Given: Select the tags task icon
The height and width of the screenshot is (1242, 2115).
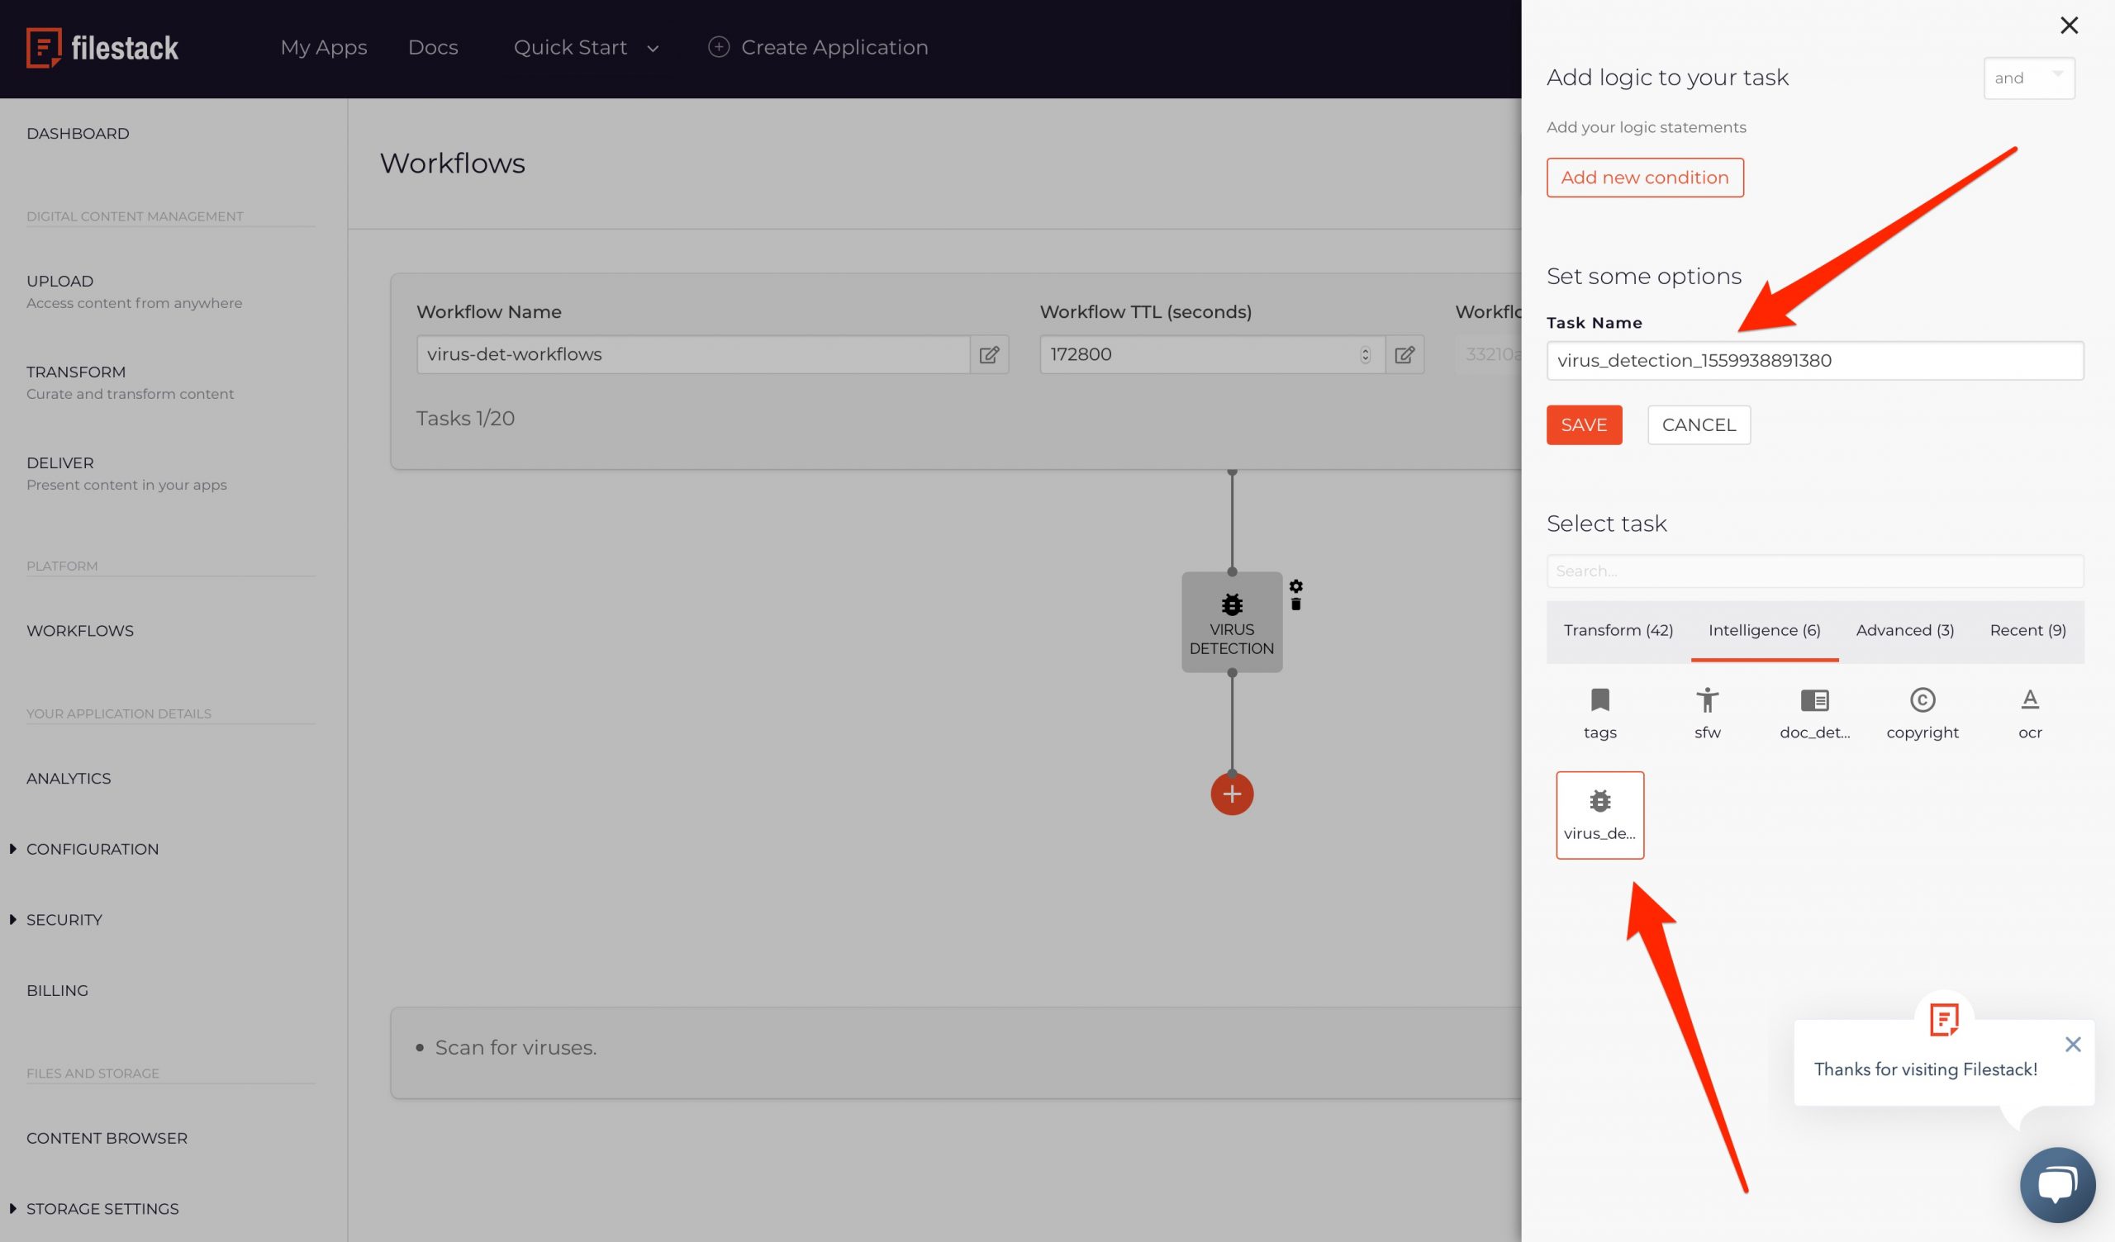Looking at the screenshot, I should [x=1599, y=713].
